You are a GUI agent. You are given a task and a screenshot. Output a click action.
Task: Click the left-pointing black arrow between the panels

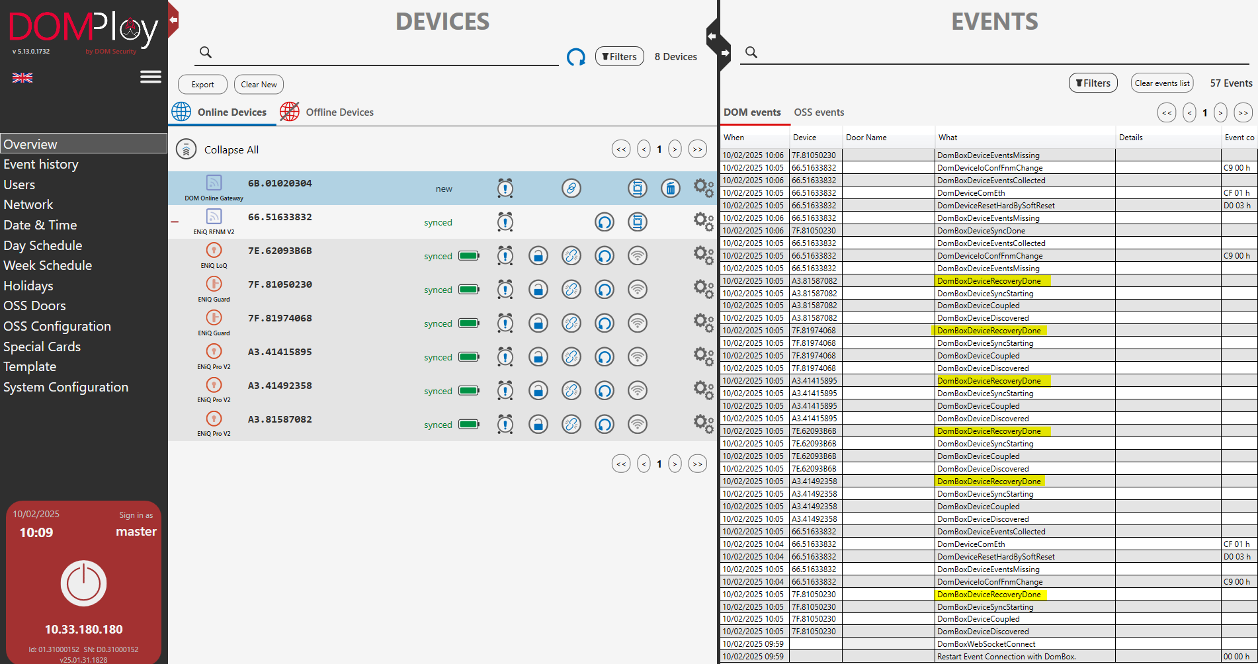pyautogui.click(x=712, y=36)
